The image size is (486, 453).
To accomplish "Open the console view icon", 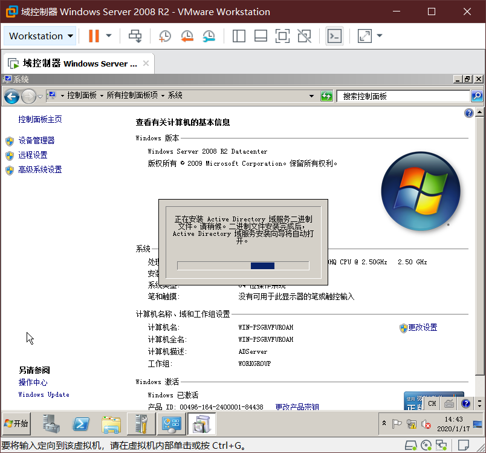I will click(334, 36).
